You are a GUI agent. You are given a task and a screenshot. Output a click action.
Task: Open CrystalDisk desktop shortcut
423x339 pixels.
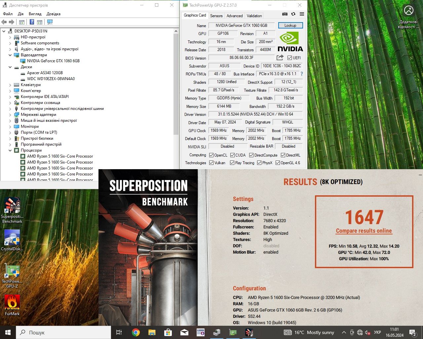point(12,240)
